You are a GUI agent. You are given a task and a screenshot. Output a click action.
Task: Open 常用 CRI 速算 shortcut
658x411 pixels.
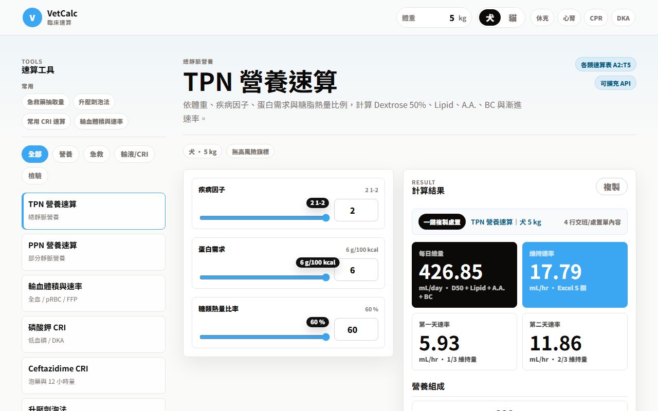pos(46,121)
